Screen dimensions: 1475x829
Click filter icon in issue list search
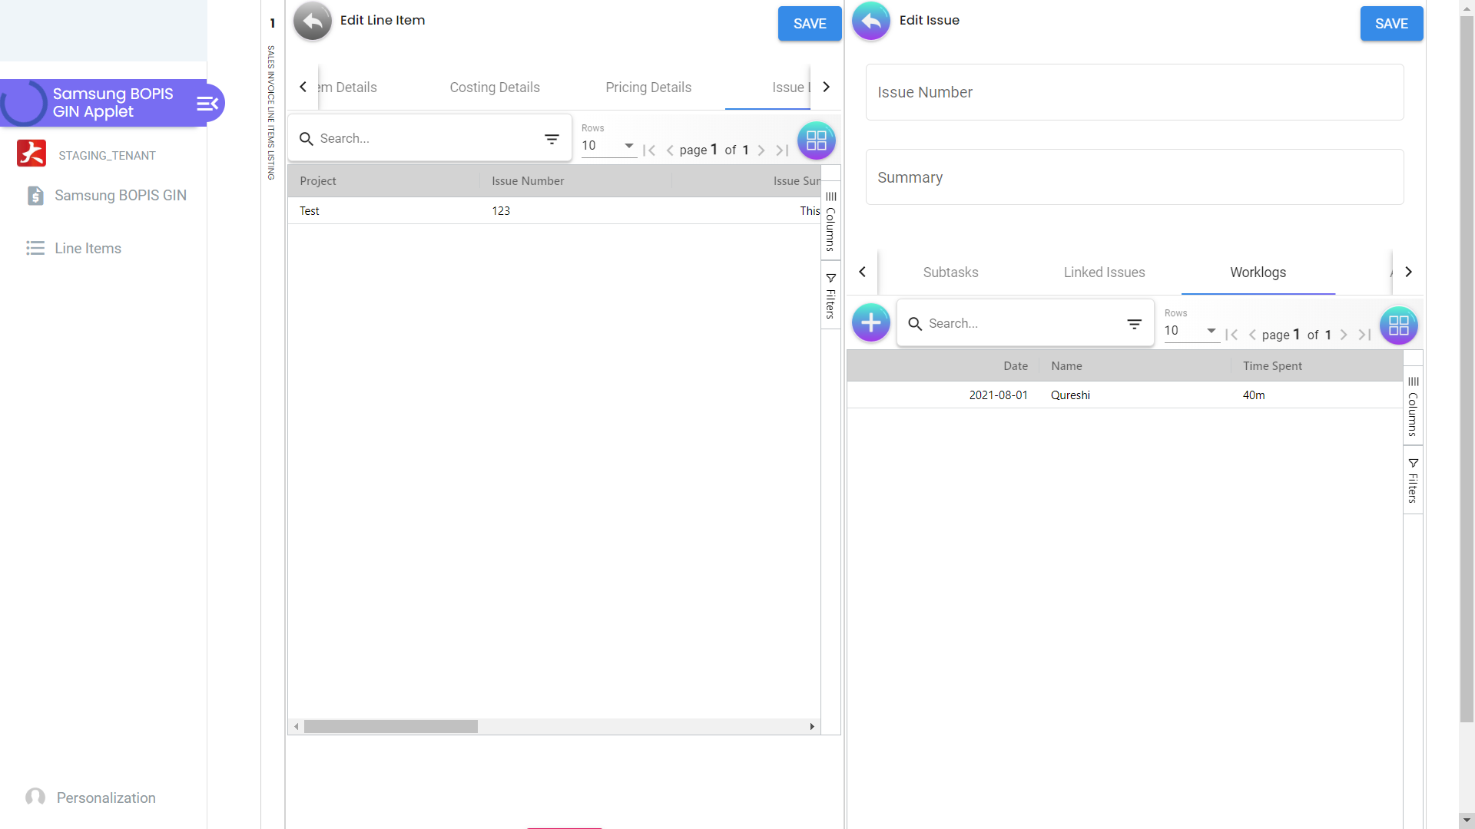(552, 139)
